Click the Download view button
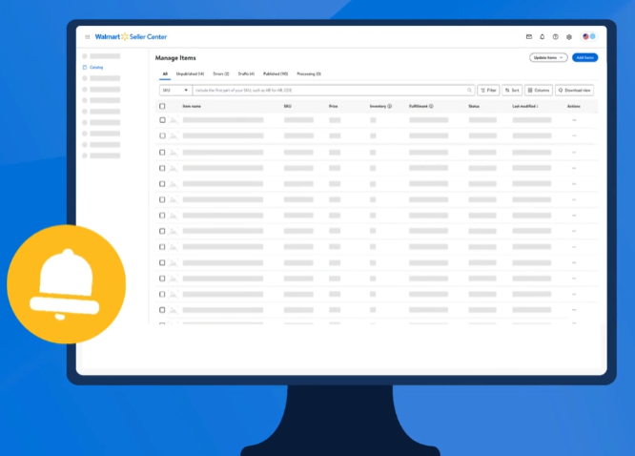635x456 pixels. (576, 90)
